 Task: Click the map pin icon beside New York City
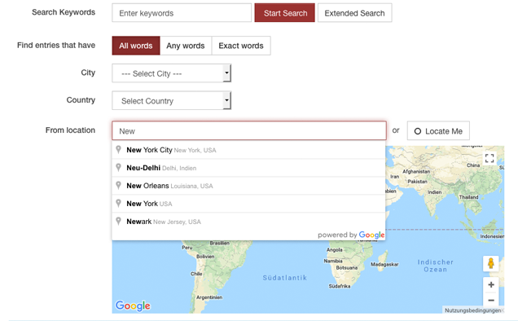click(x=118, y=150)
